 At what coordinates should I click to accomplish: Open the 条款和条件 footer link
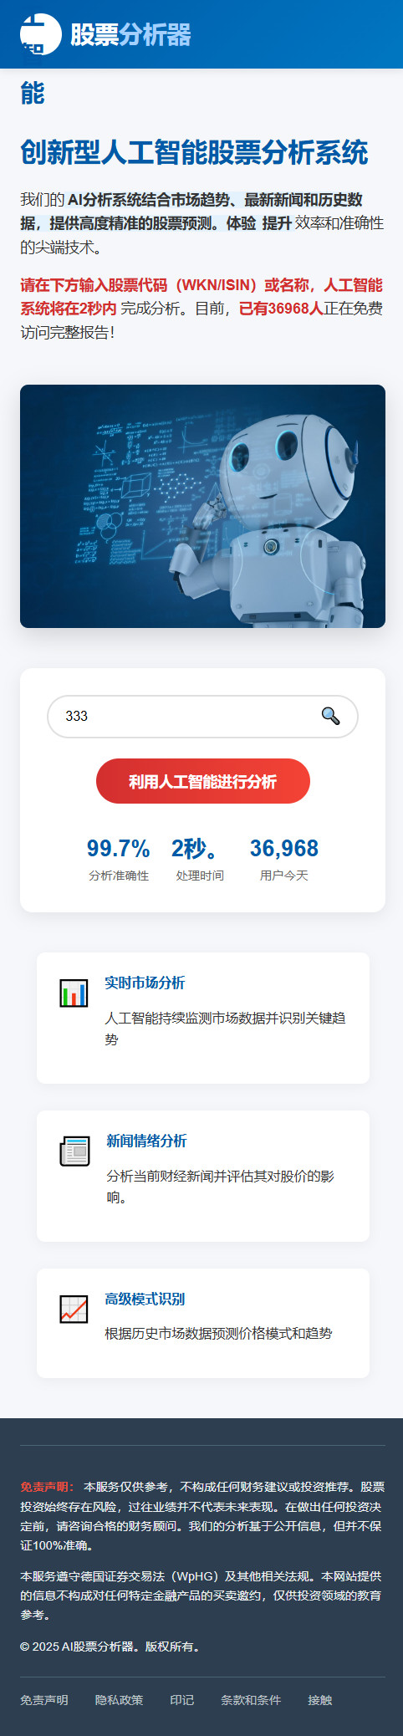[251, 1700]
